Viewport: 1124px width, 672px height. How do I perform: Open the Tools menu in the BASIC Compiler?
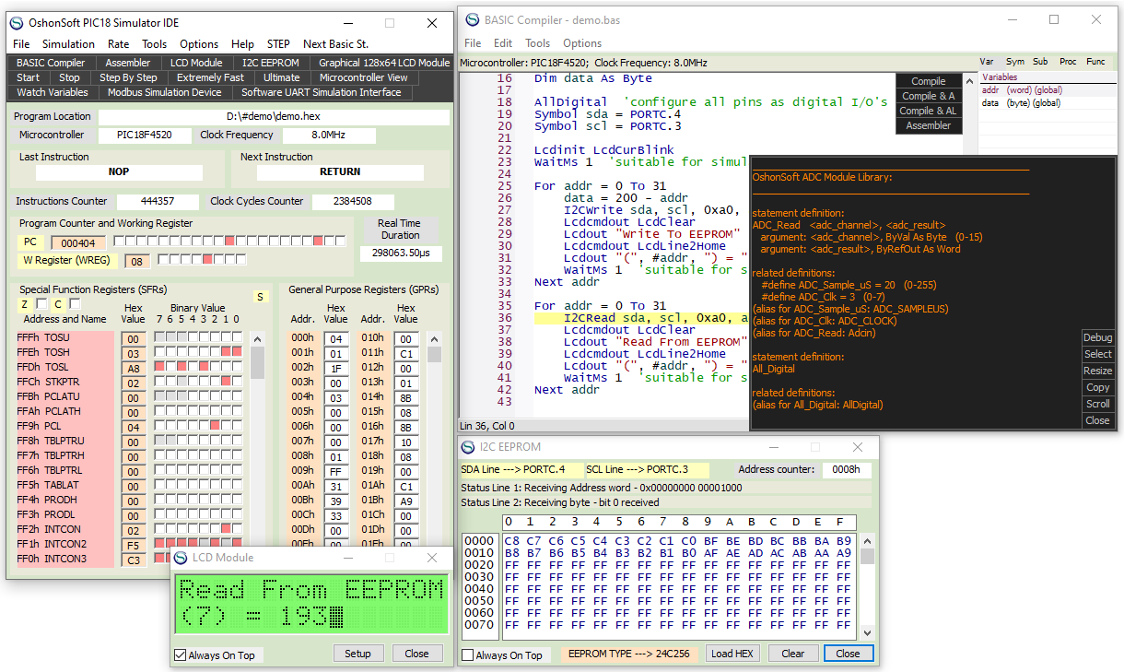537,43
